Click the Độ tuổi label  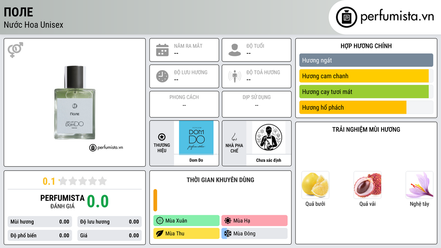tap(255, 46)
